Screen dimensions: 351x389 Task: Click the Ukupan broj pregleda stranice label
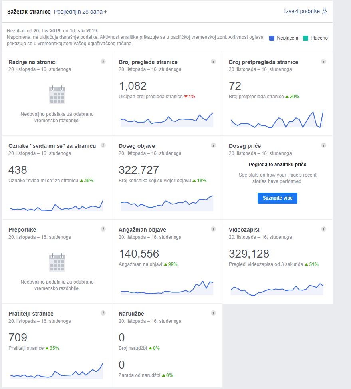[151, 97]
